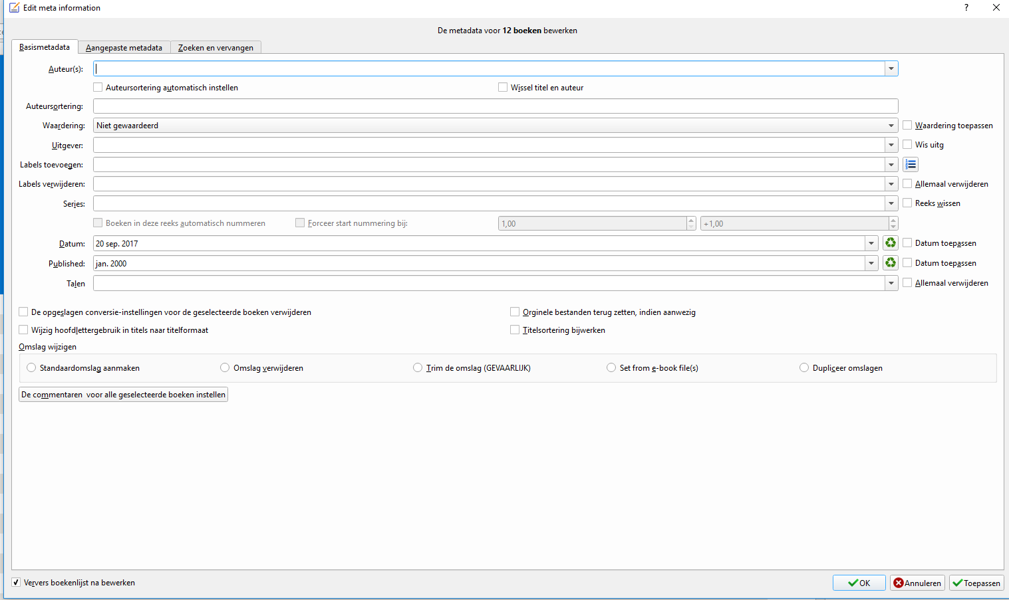
Task: Toggle Titelsortering bijwerken
Action: (515, 330)
